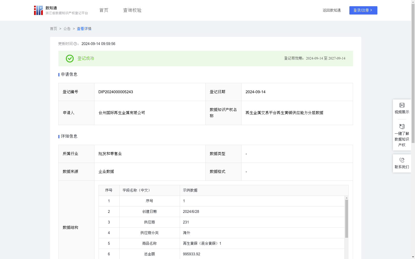Screen dimensions: 415x259
Task: Click the 查看详情 breadcrumb item
Action: [84, 29]
